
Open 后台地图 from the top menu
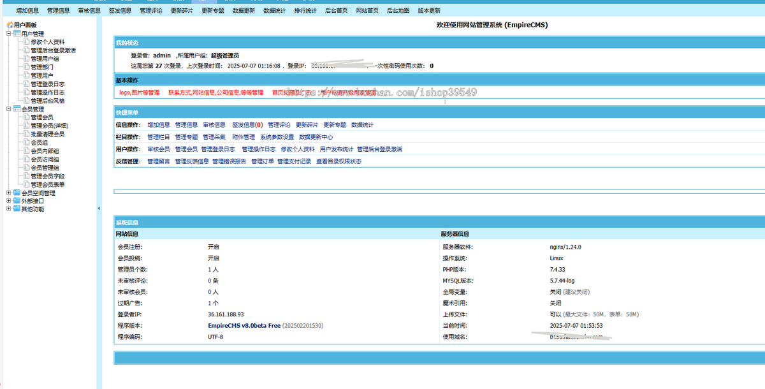(x=398, y=11)
